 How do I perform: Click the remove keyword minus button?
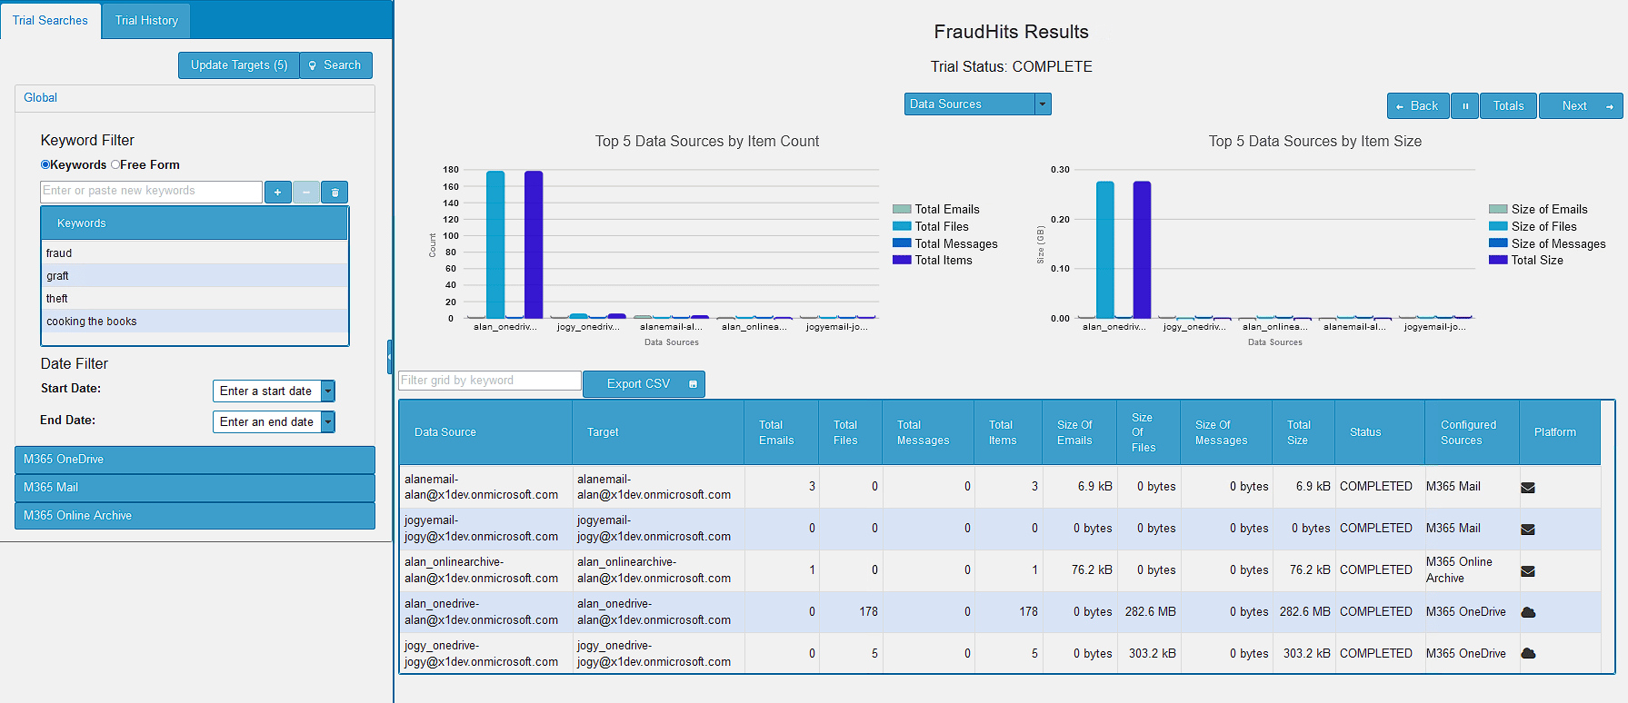click(x=306, y=192)
